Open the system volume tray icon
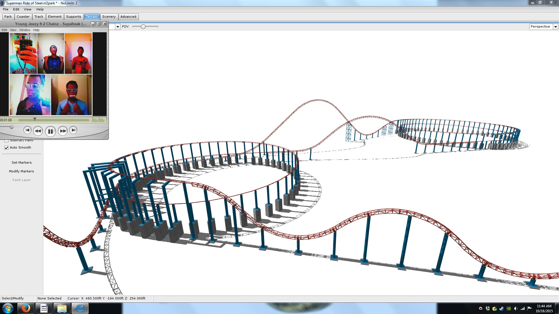The width and height of the screenshot is (559, 314). (x=516, y=309)
